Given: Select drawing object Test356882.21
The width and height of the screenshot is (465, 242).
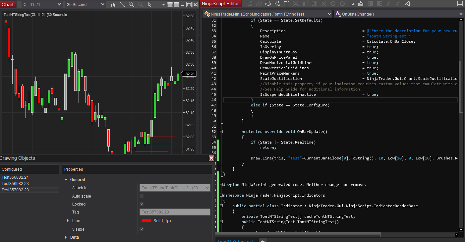Looking at the screenshot, I should tap(29, 177).
